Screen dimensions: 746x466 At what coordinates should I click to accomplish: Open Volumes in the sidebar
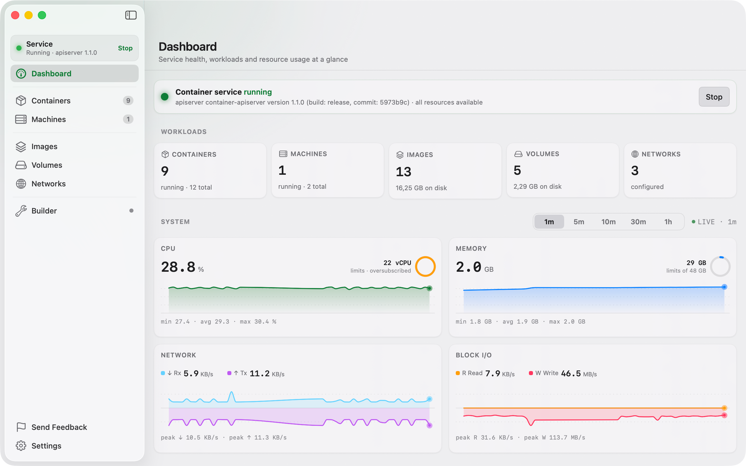tap(74, 165)
